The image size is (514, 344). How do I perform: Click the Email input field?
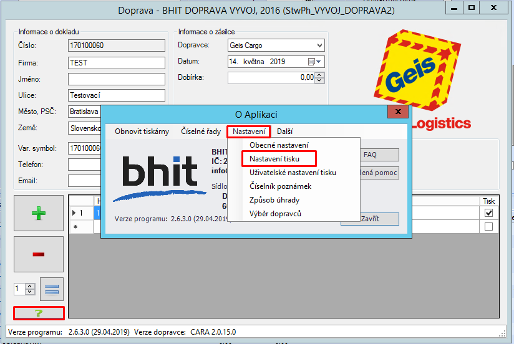click(85, 181)
